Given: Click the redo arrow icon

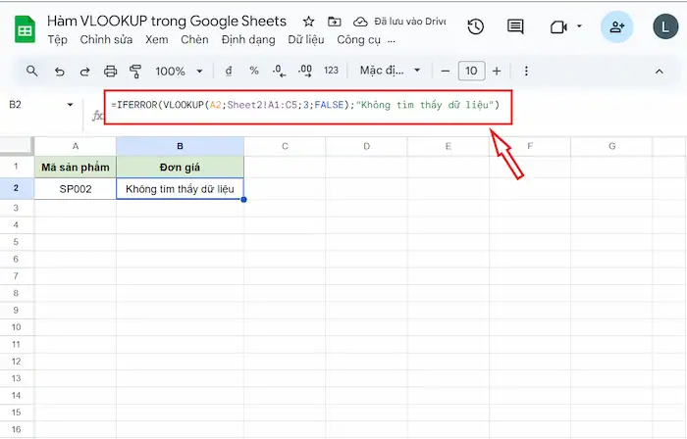Looking at the screenshot, I should click(84, 71).
